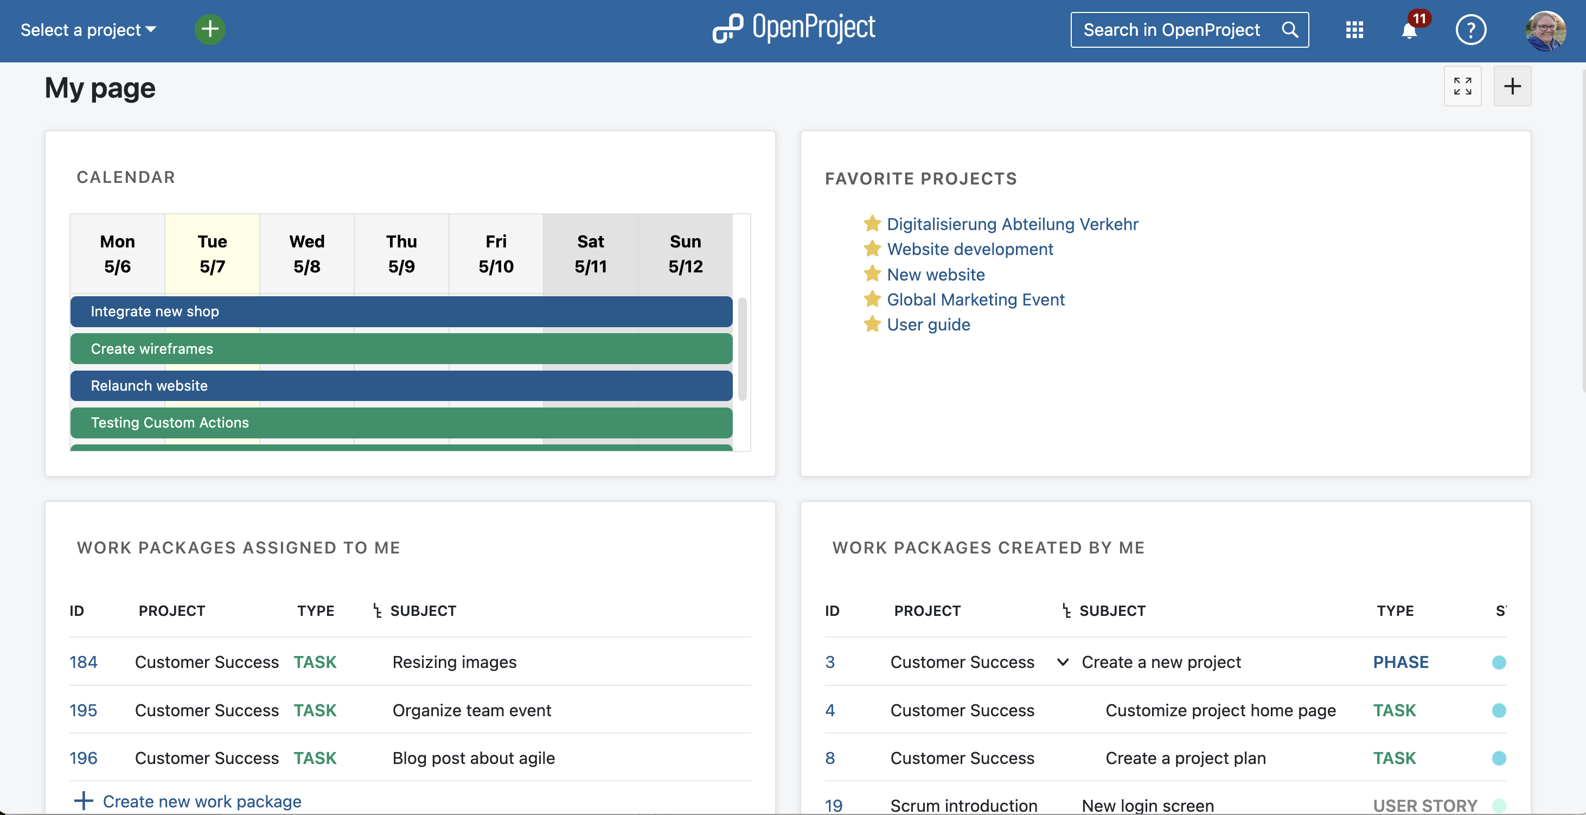Open the Digitalisierung Abteilung Verkehr project link
1586x815 pixels.
pos(1013,224)
